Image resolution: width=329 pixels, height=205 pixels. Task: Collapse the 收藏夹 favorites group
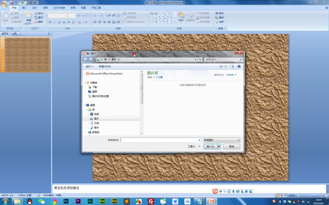[85, 83]
